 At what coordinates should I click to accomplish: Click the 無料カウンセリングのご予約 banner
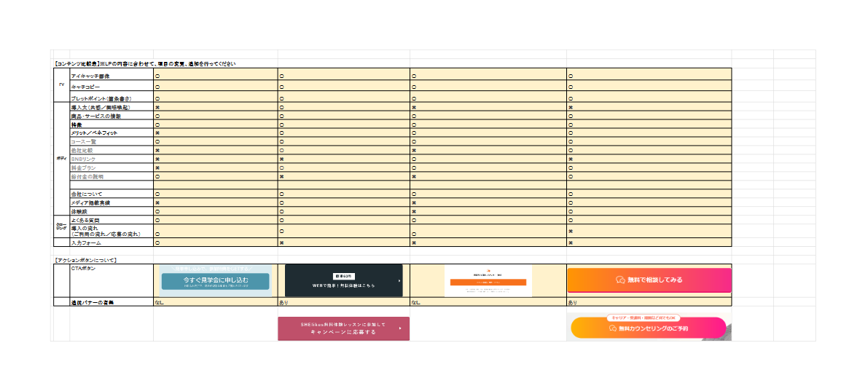649,328
